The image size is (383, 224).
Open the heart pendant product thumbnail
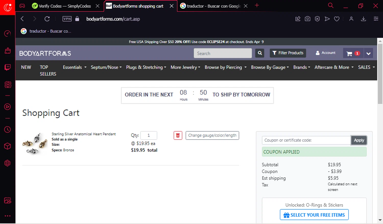(35, 143)
